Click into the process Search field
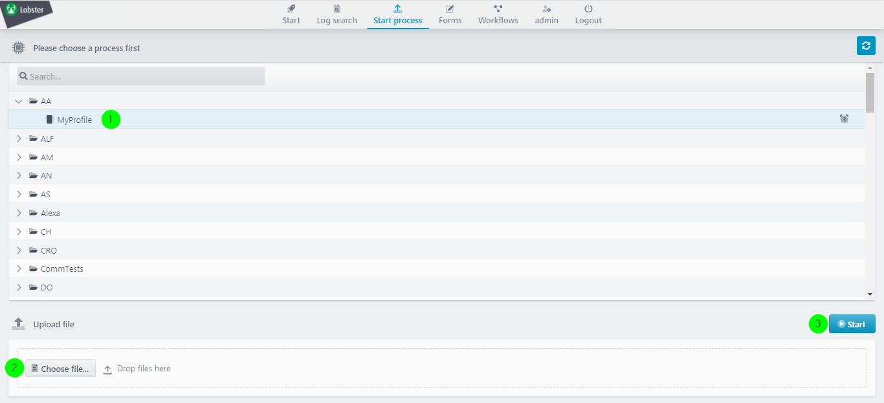This screenshot has height=403, width=884. (x=141, y=76)
